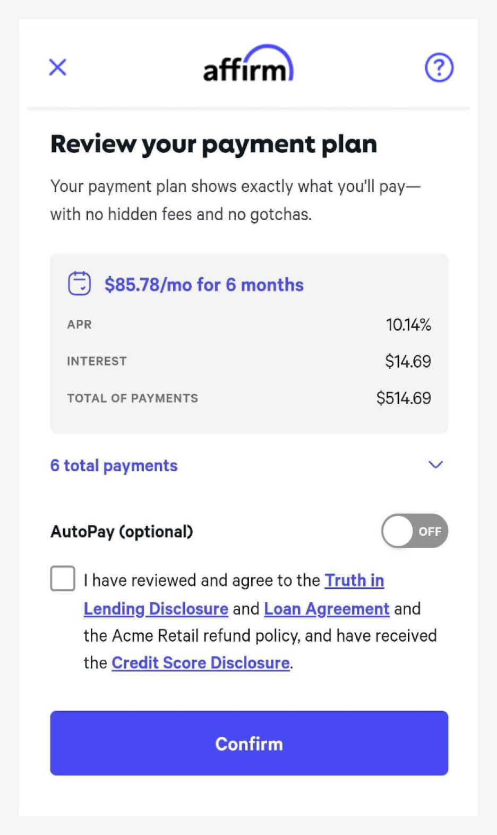Screen dimensions: 497x835
Task: Click the "Review your payment plan" heading
Action: [x=213, y=144]
